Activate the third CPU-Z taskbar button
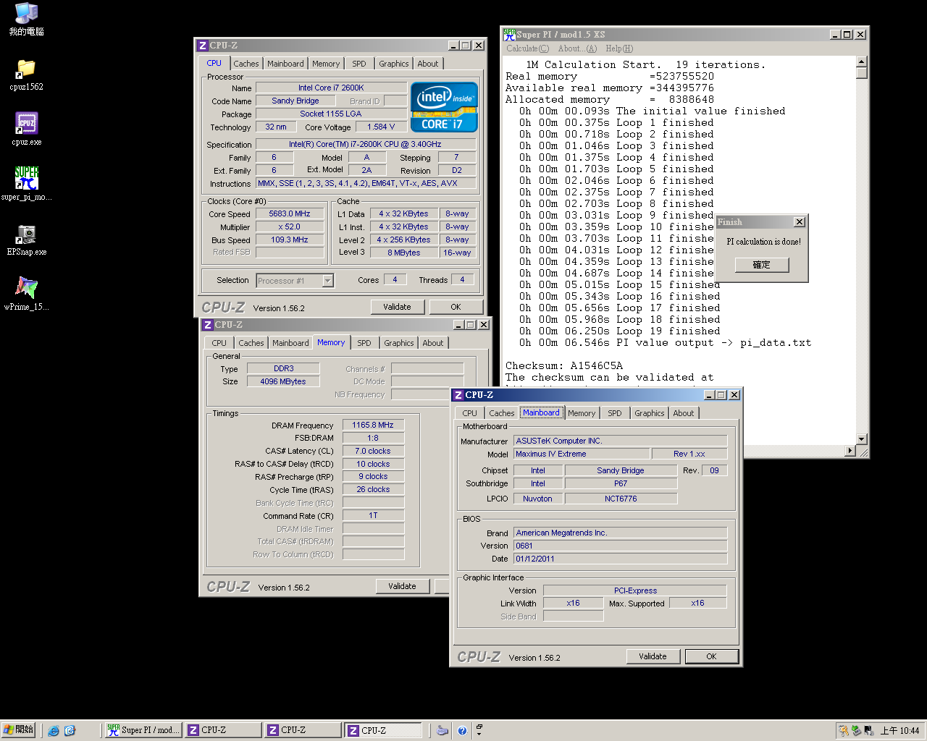 click(x=383, y=730)
